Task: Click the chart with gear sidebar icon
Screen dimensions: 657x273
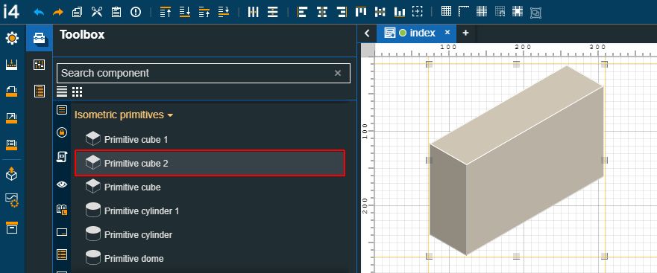Action: pyautogui.click(x=12, y=200)
